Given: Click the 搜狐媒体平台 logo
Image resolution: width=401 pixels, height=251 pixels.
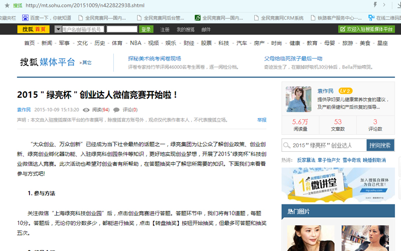Looking at the screenshot, I should click(x=48, y=62).
